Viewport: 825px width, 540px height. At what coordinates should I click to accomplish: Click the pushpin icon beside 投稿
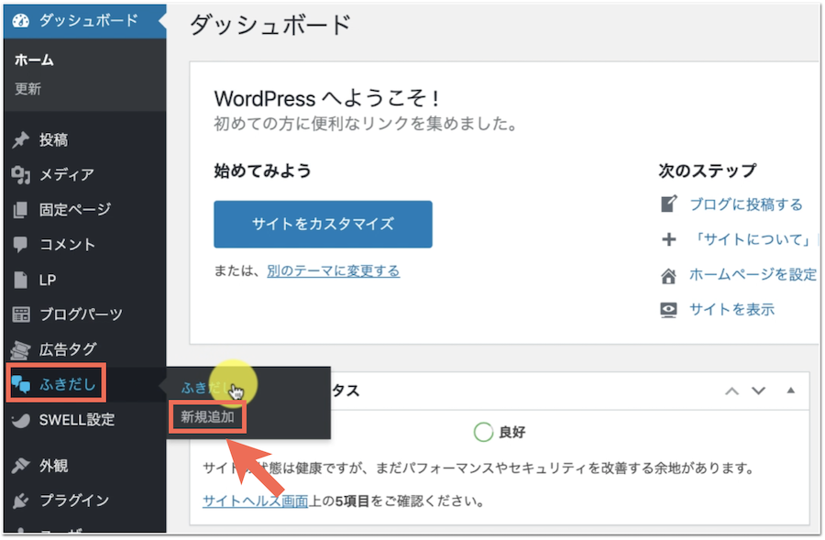point(21,140)
